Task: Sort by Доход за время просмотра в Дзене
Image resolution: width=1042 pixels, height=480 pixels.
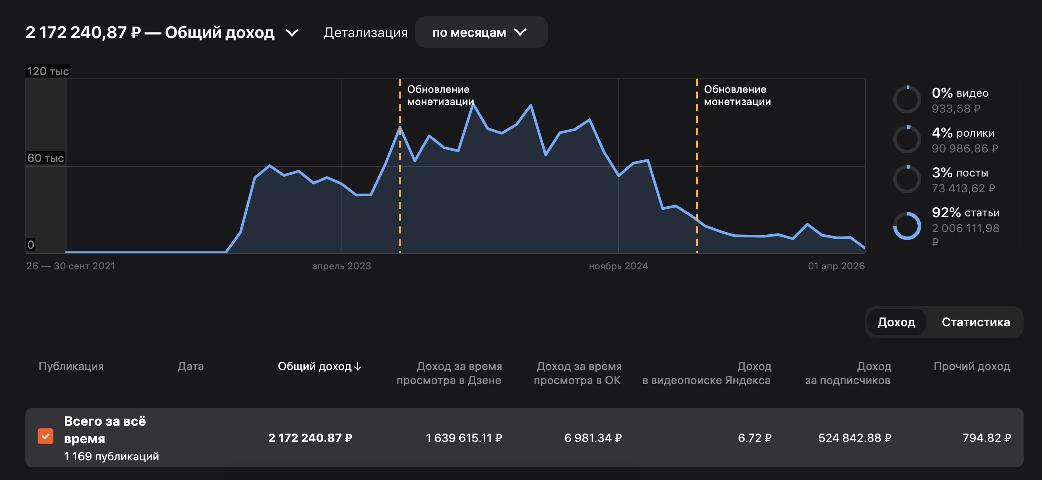Action: click(x=449, y=373)
